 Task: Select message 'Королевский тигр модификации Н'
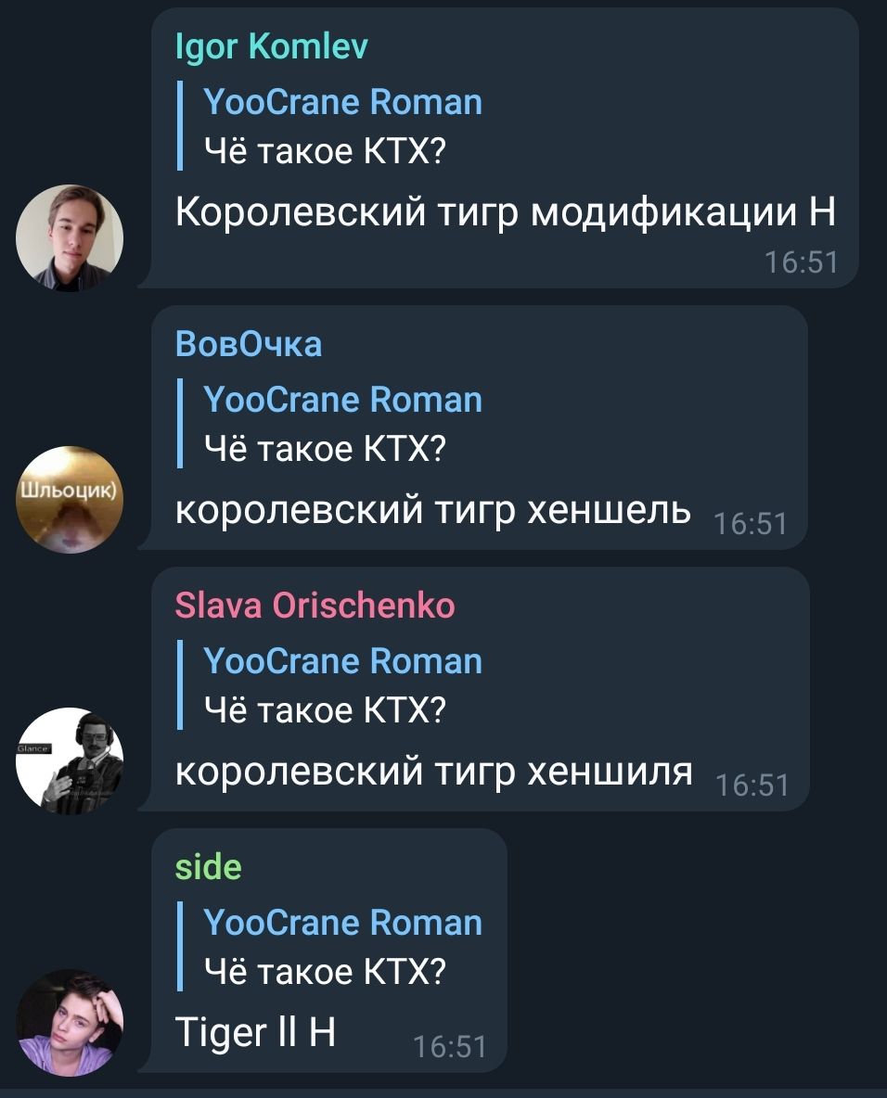pos(505,211)
